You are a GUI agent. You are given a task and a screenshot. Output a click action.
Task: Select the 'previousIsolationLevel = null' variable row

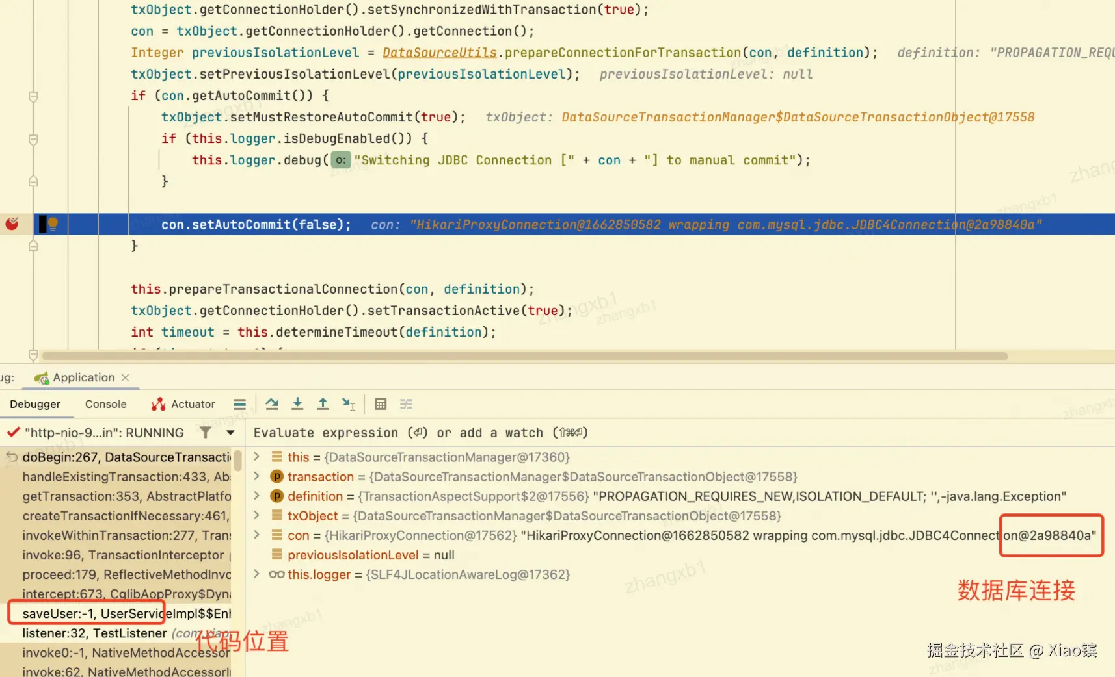pos(680,555)
